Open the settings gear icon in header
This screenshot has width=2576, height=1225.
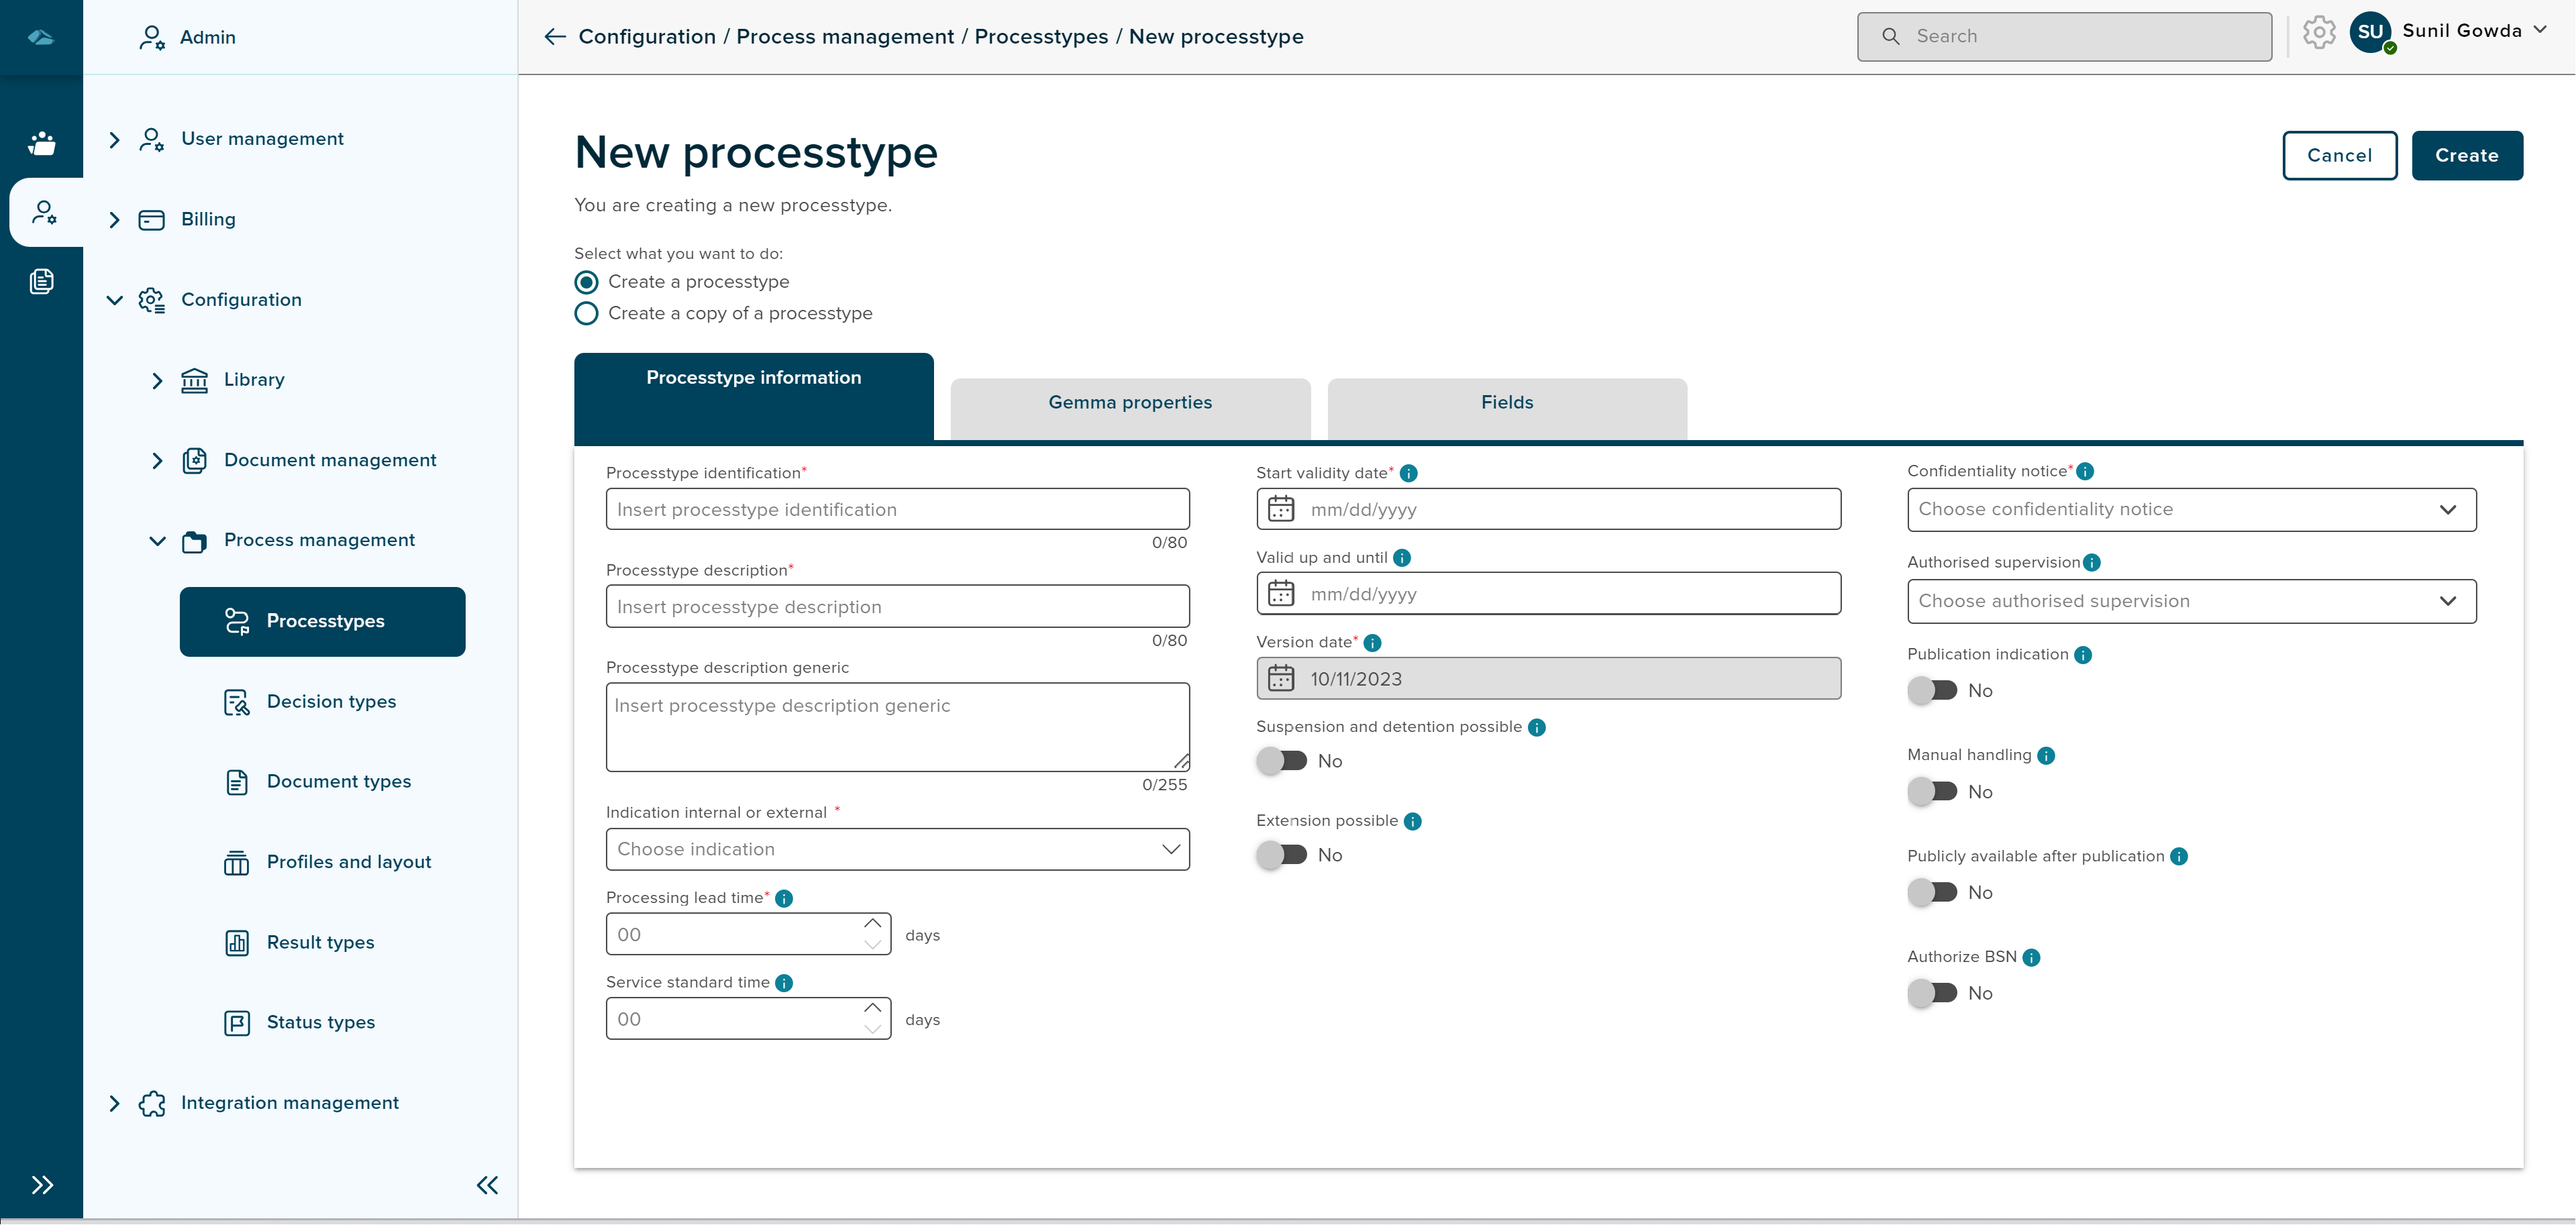[2318, 33]
